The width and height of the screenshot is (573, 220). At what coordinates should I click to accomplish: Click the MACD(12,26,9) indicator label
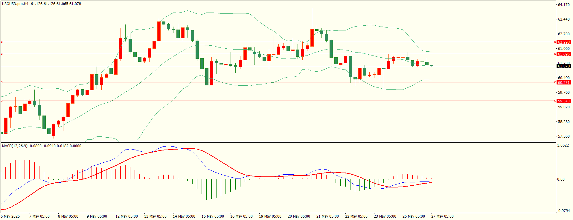(x=14, y=146)
